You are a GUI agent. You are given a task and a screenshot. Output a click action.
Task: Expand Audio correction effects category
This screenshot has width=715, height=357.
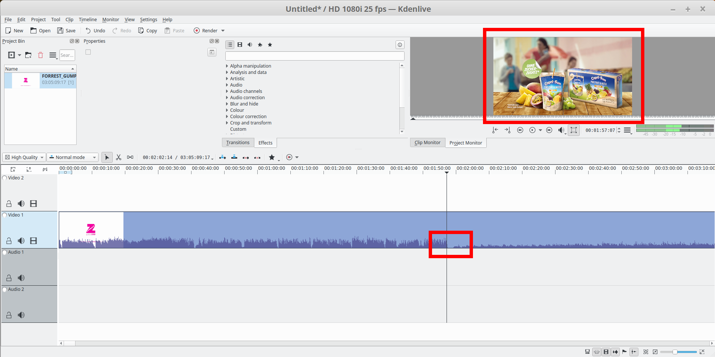[227, 98]
